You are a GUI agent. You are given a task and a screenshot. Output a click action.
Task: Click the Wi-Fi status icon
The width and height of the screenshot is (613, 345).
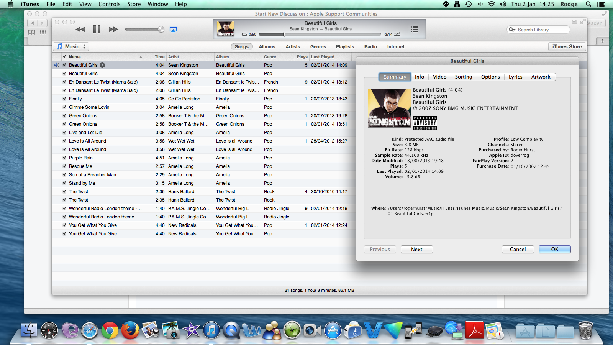pyautogui.click(x=492, y=4)
